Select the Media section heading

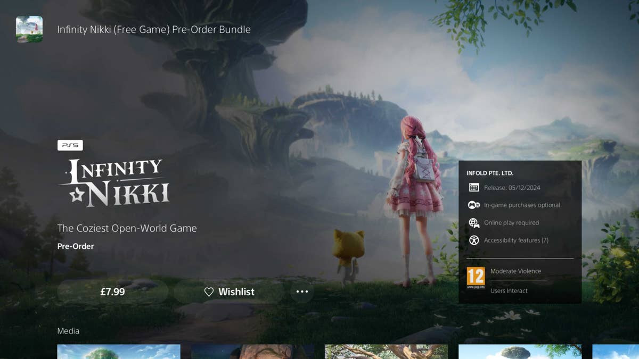point(68,331)
